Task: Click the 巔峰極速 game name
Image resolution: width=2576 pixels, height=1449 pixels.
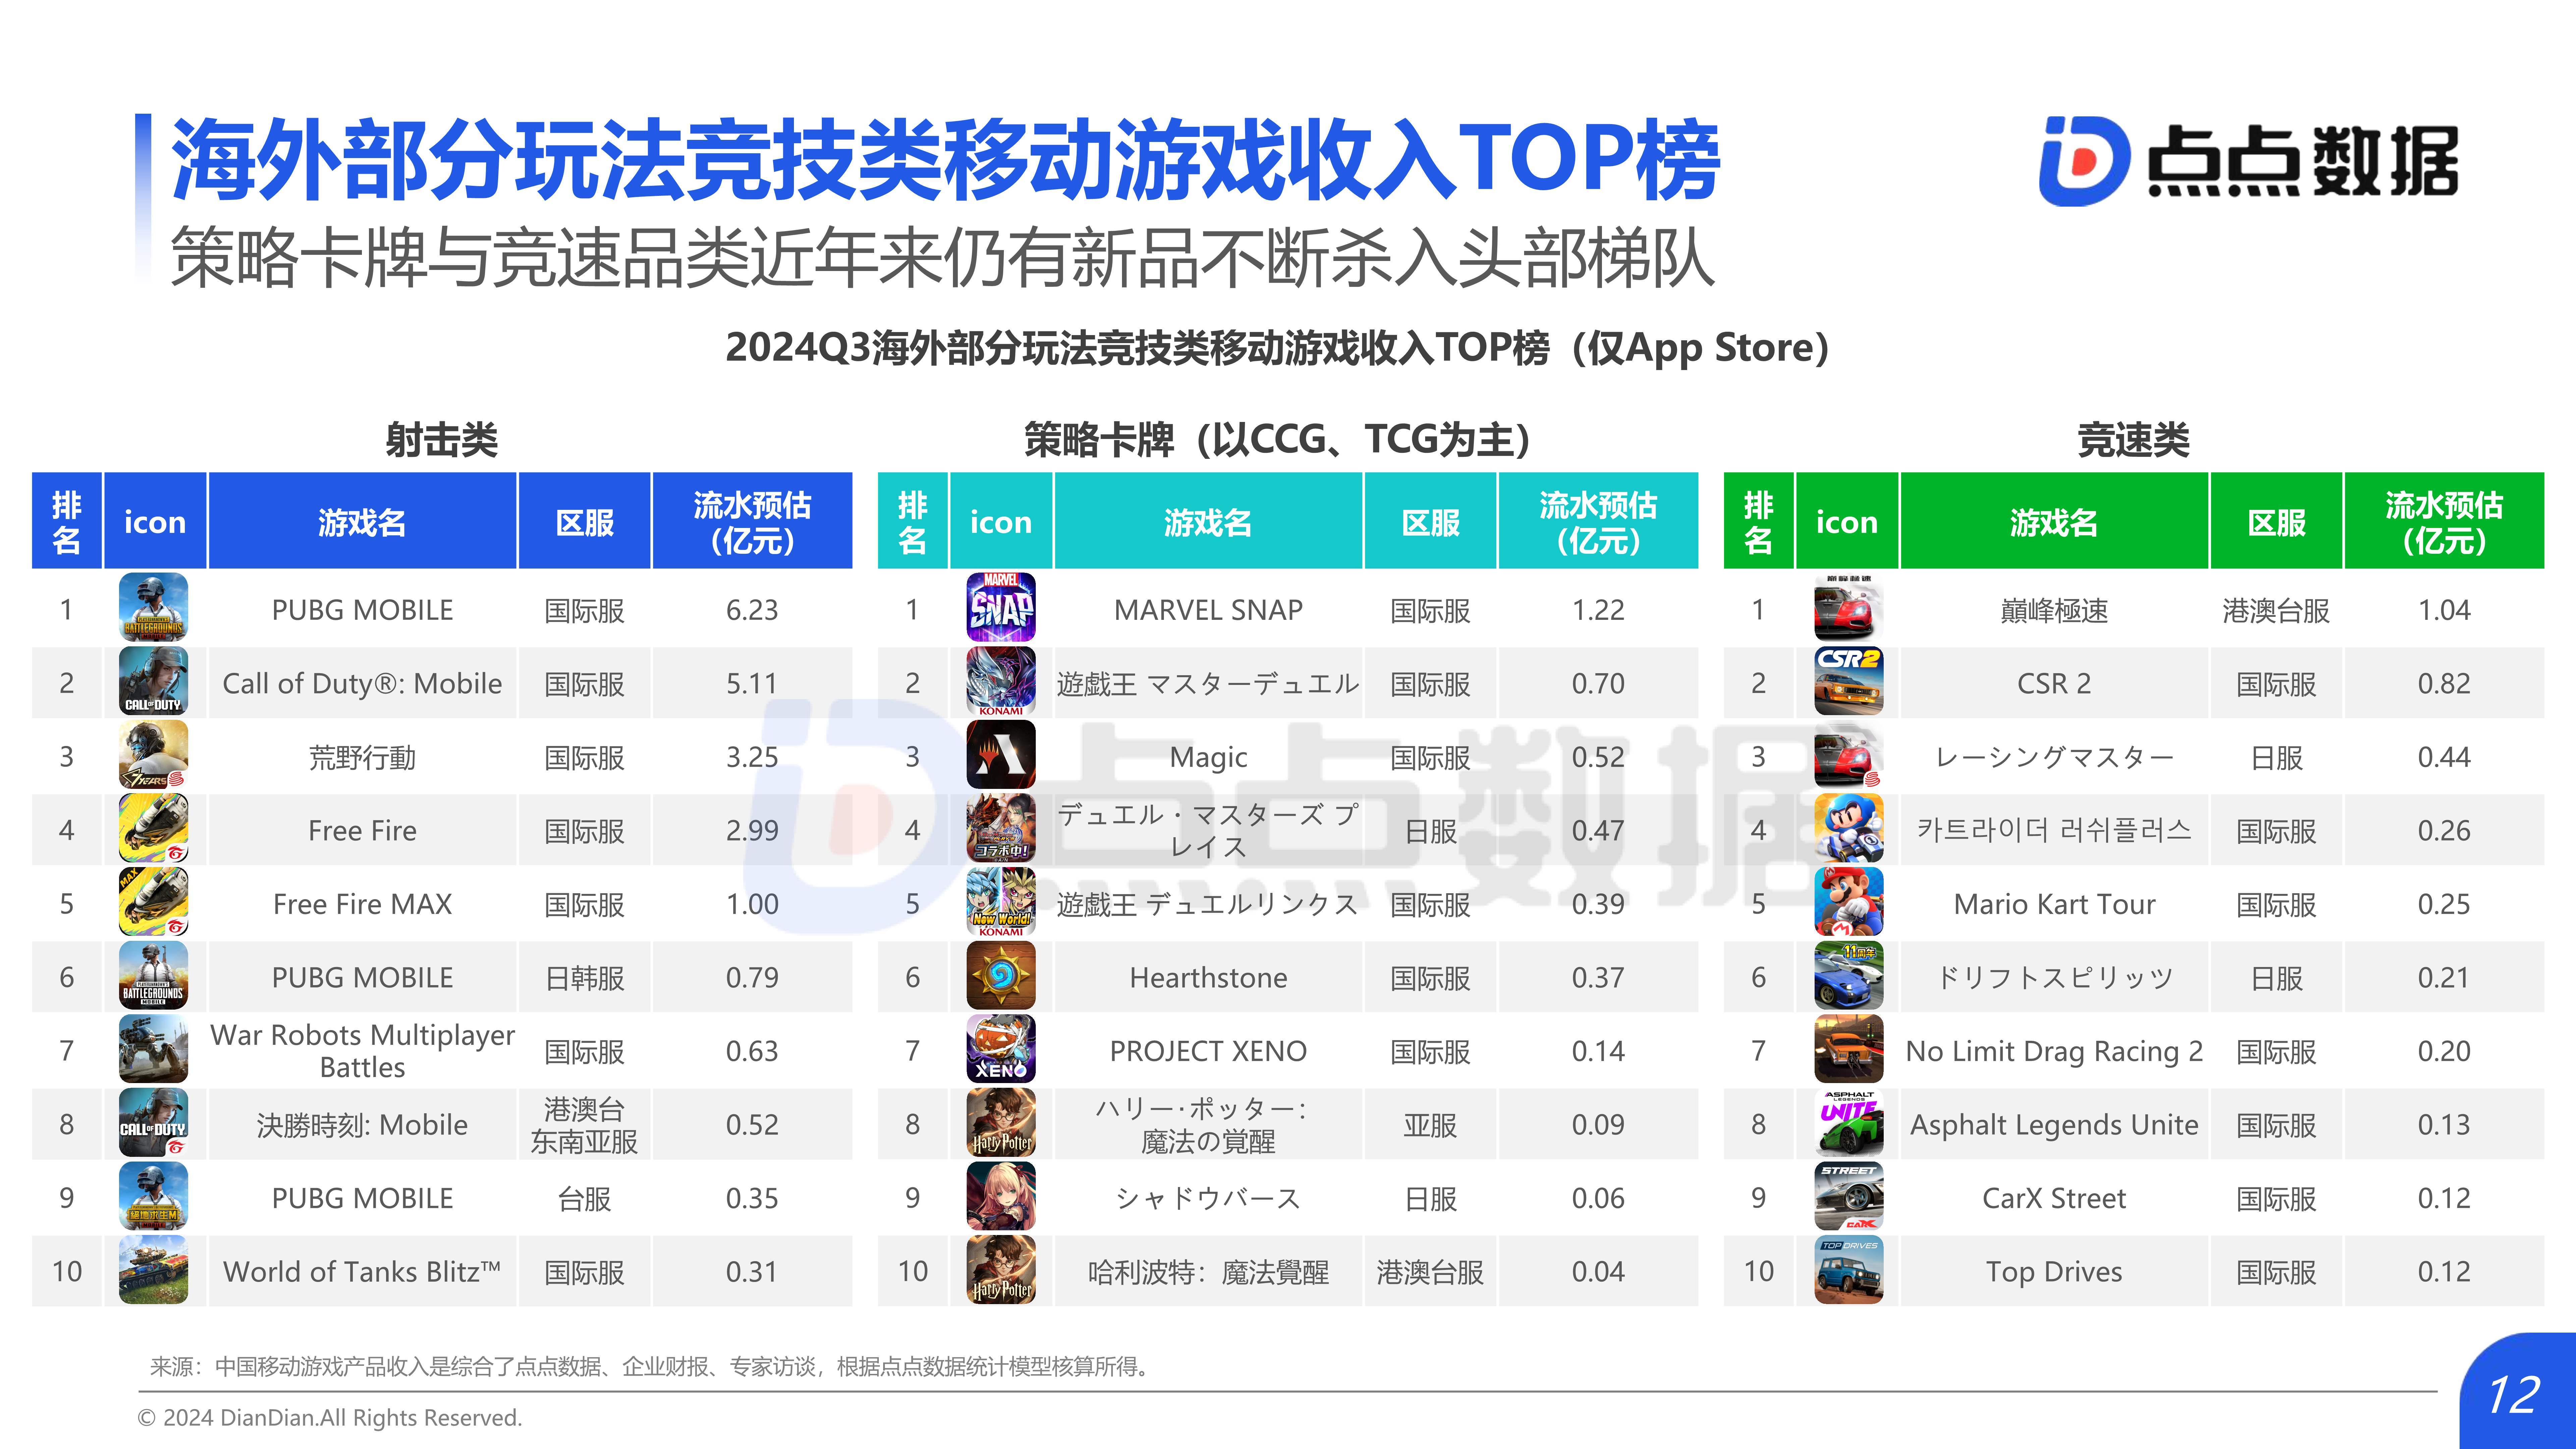Action: click(x=2054, y=611)
